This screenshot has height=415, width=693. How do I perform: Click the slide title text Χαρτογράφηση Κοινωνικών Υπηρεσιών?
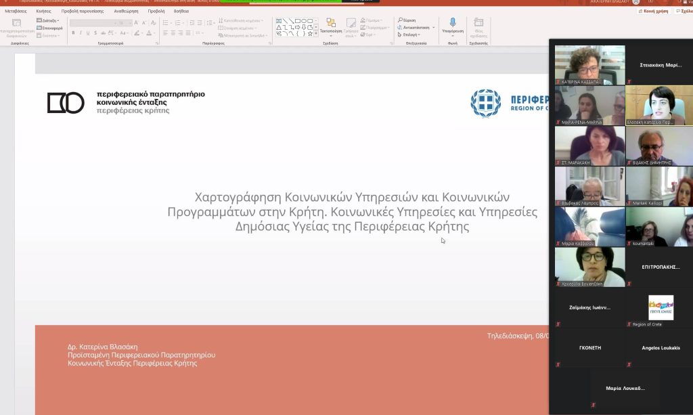352,212
